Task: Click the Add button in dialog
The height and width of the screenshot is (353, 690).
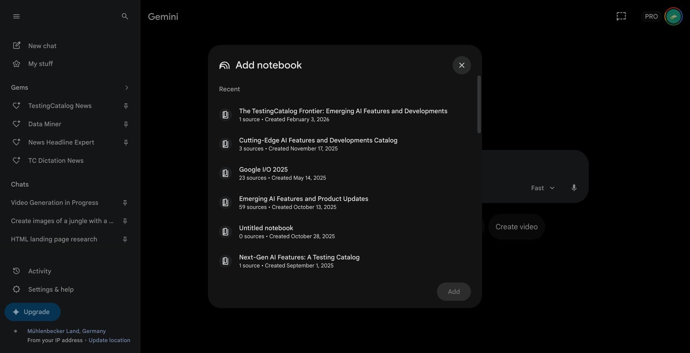Action: point(454,292)
